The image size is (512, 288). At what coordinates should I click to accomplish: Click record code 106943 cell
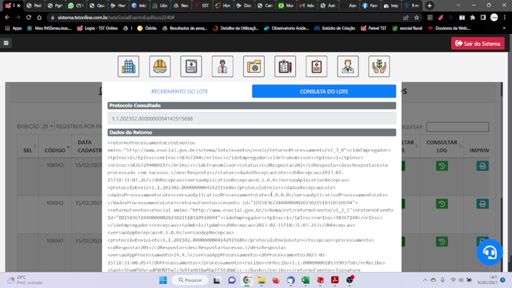coord(55,165)
